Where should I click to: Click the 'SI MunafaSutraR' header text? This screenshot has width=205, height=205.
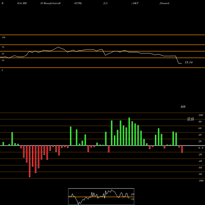tap(50, 3)
